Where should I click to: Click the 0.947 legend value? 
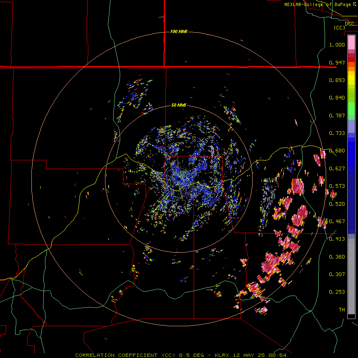(x=337, y=62)
